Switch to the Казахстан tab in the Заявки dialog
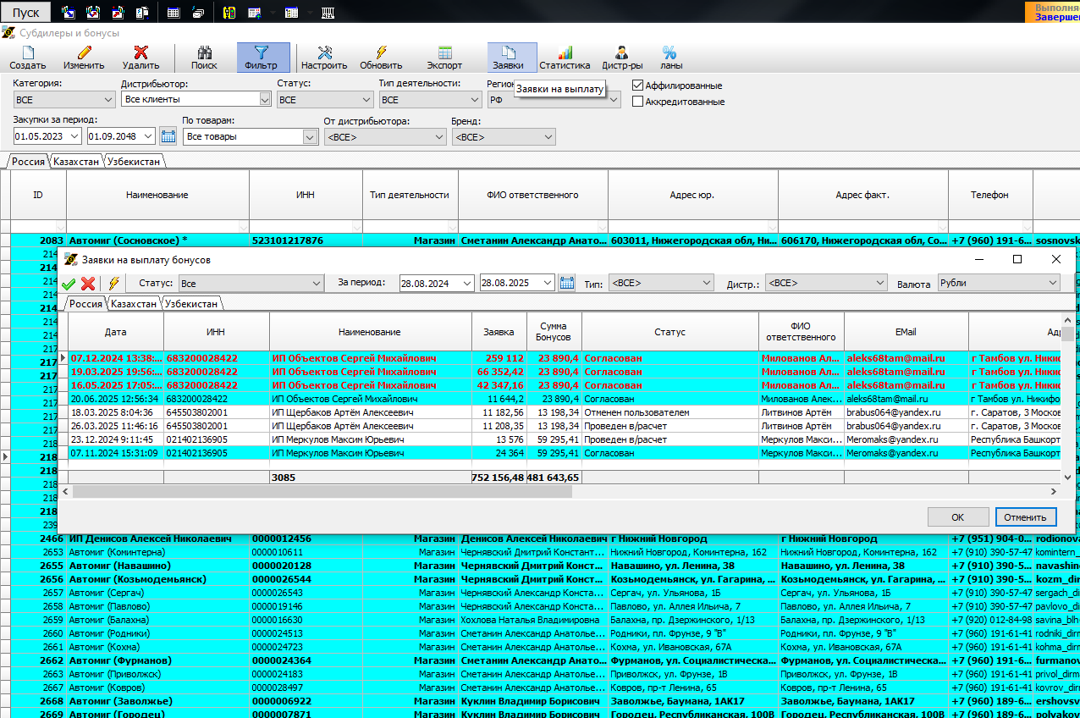This screenshot has height=718, width=1080. 135,304
